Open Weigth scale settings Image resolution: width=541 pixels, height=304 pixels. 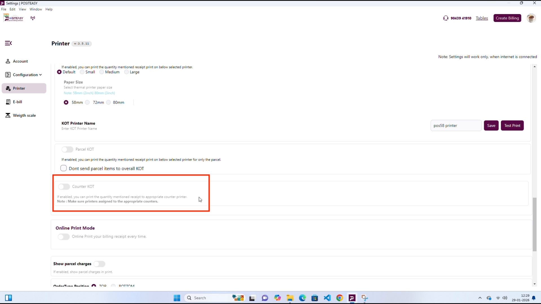pos(24,115)
